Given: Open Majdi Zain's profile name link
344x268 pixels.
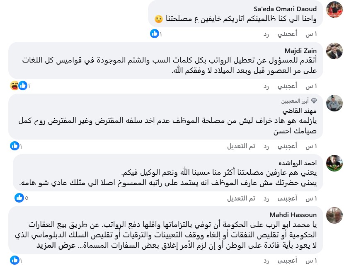Looking at the screenshot, I should click(307, 51).
